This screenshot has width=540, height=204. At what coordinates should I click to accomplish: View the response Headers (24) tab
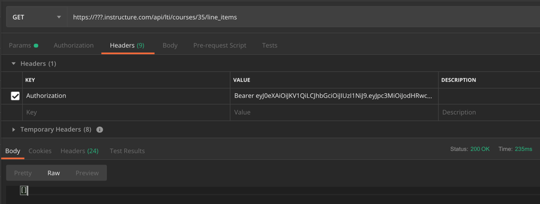click(80, 151)
